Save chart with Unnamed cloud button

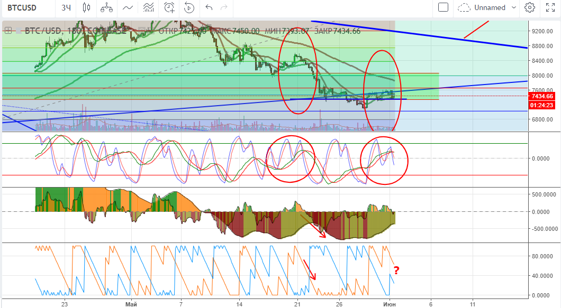(482, 7)
